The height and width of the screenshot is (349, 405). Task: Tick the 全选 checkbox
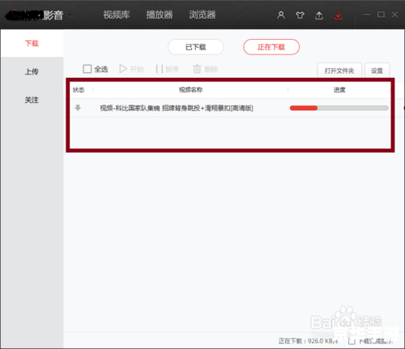[x=87, y=69]
